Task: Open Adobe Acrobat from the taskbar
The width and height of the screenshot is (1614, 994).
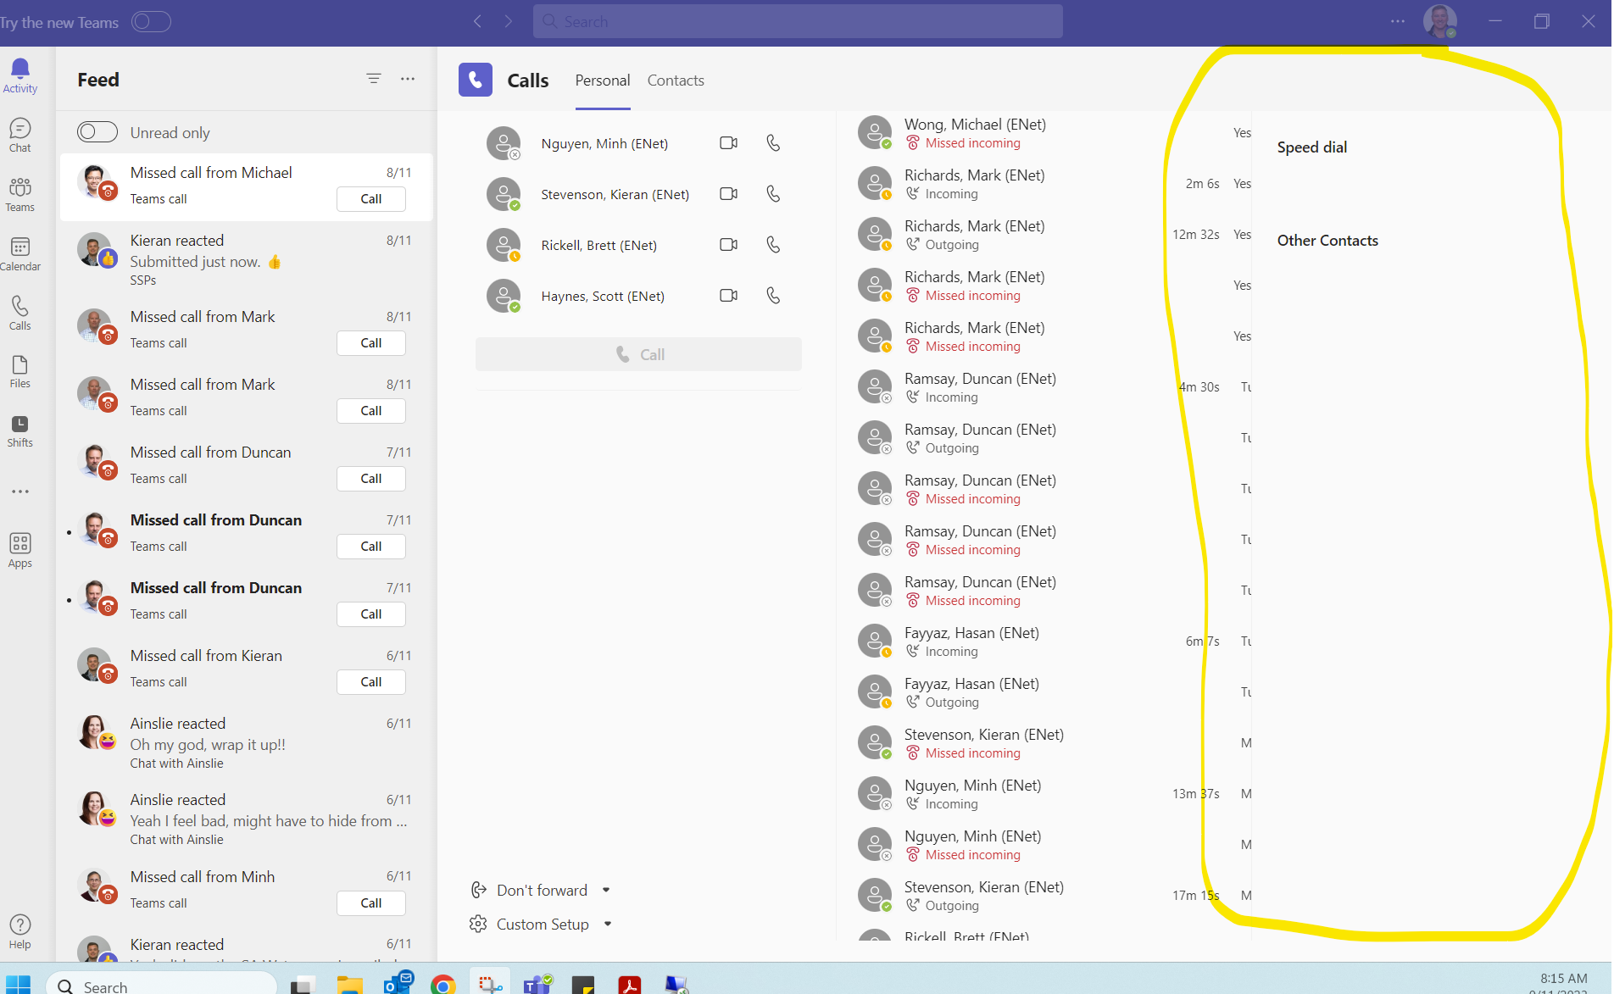Action: 629,986
